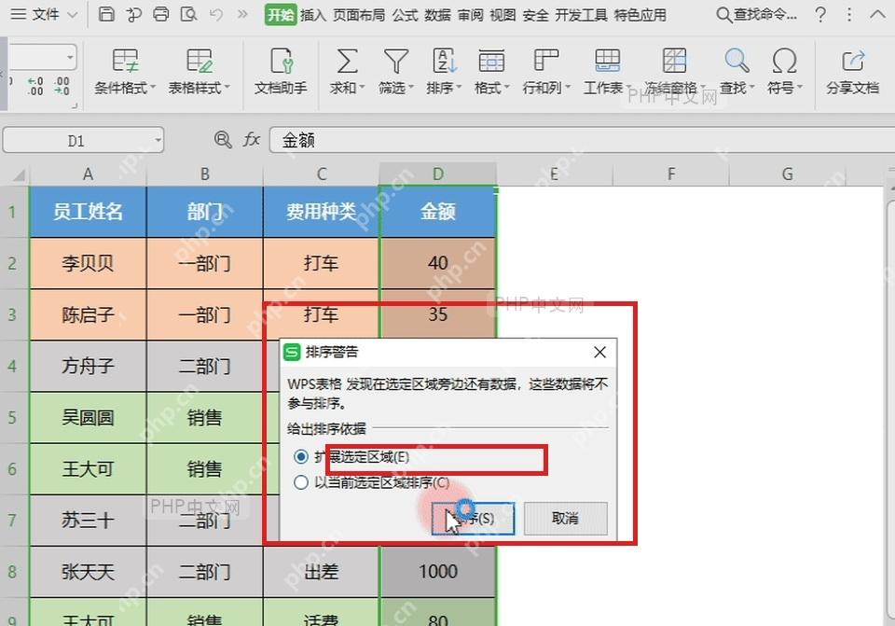Expand the 表格样式 dropdown arrow
The height and width of the screenshot is (626, 895).
point(227,88)
